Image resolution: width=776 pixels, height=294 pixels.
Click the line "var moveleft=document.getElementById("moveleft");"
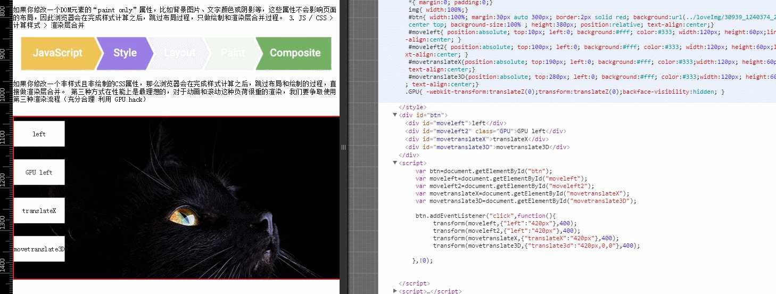pos(501,178)
